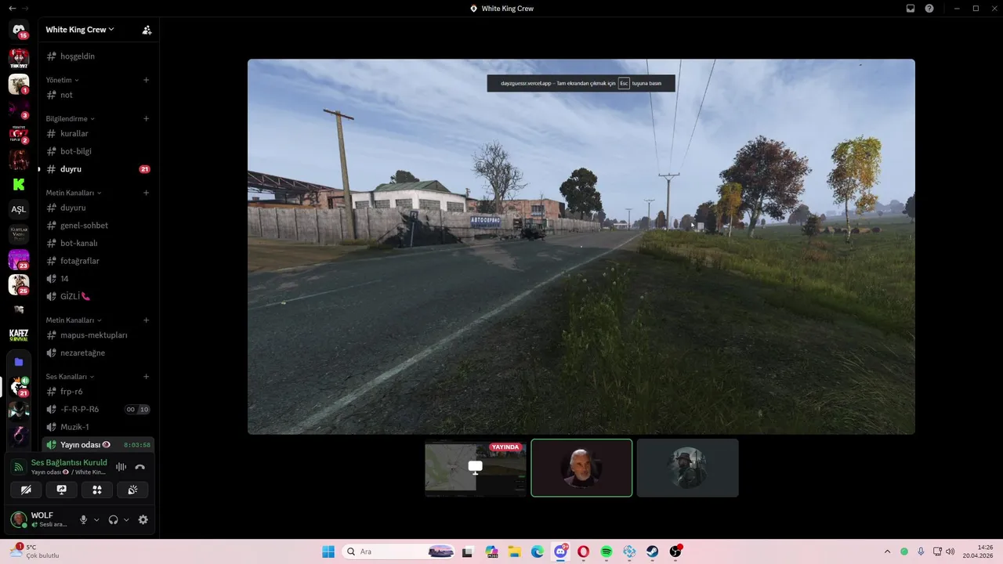Open Microsoft Edge from the taskbar
The width and height of the screenshot is (1003, 564).
(538, 551)
